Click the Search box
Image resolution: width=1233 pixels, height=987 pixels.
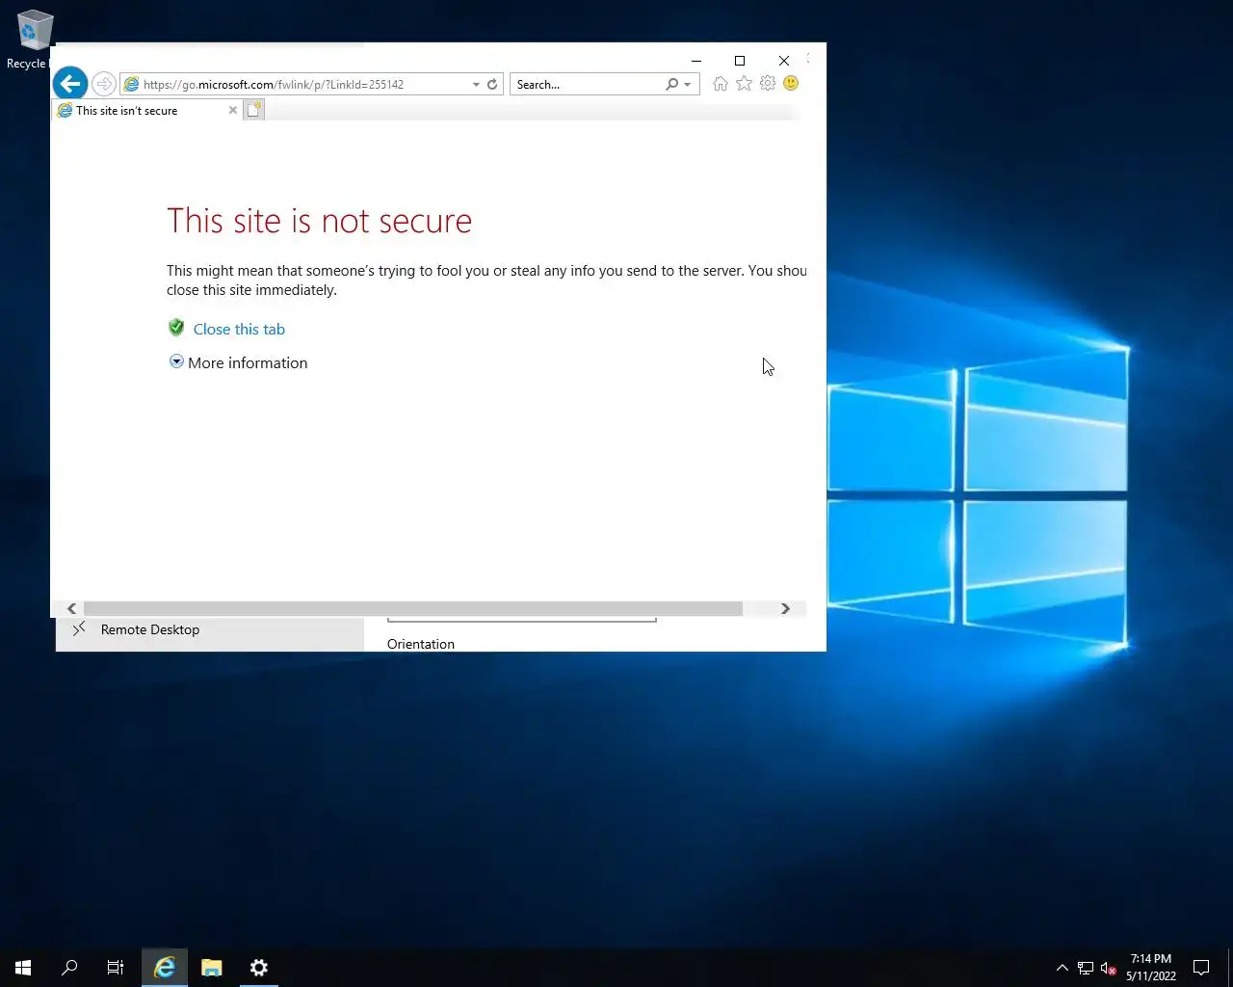pyautogui.click(x=588, y=85)
